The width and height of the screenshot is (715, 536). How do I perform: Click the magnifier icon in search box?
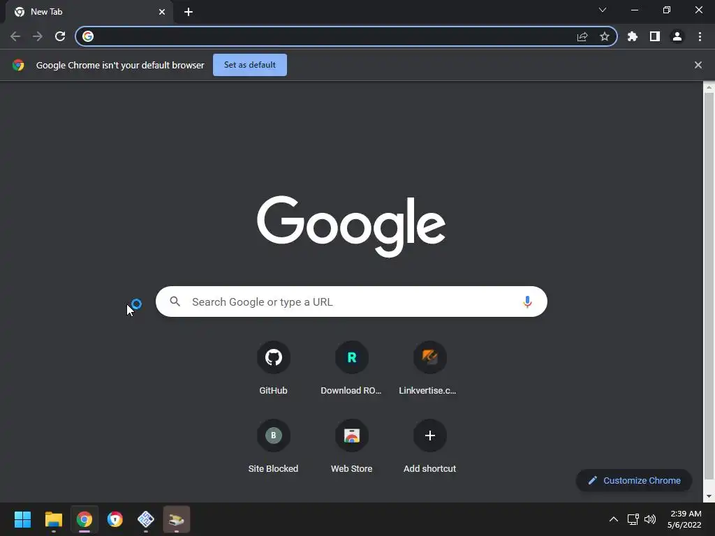175,301
